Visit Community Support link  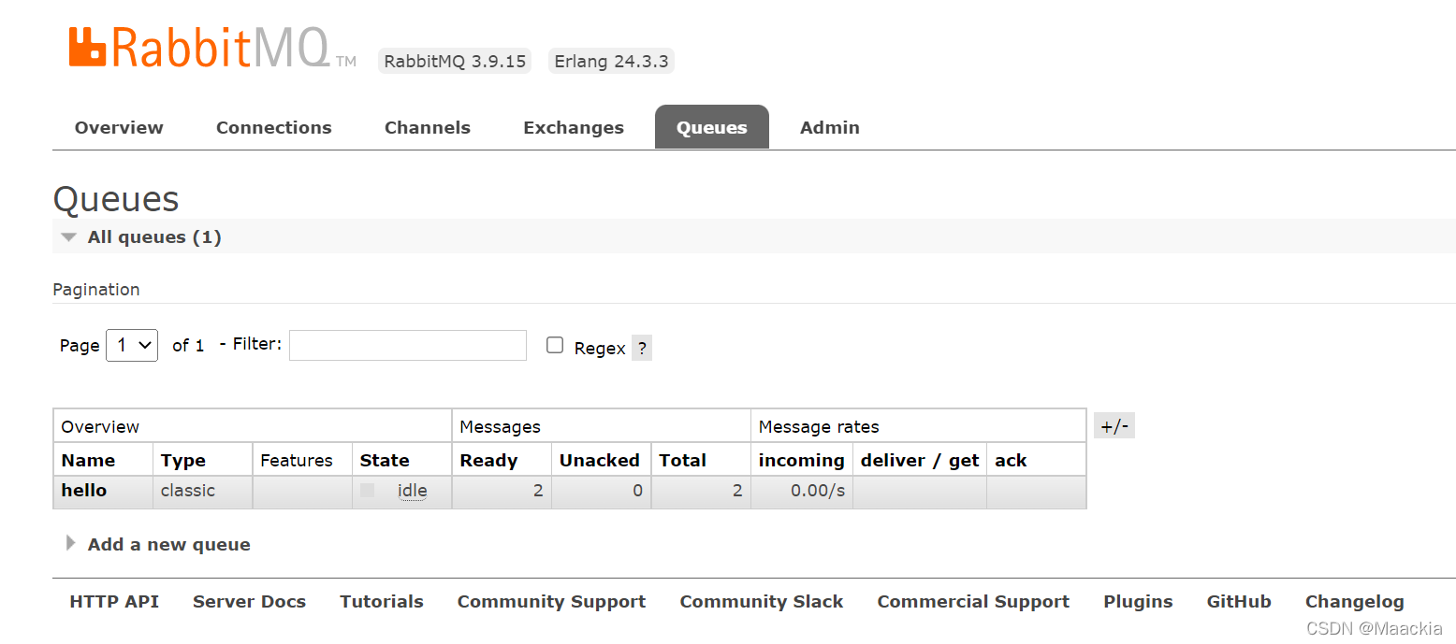point(551,601)
